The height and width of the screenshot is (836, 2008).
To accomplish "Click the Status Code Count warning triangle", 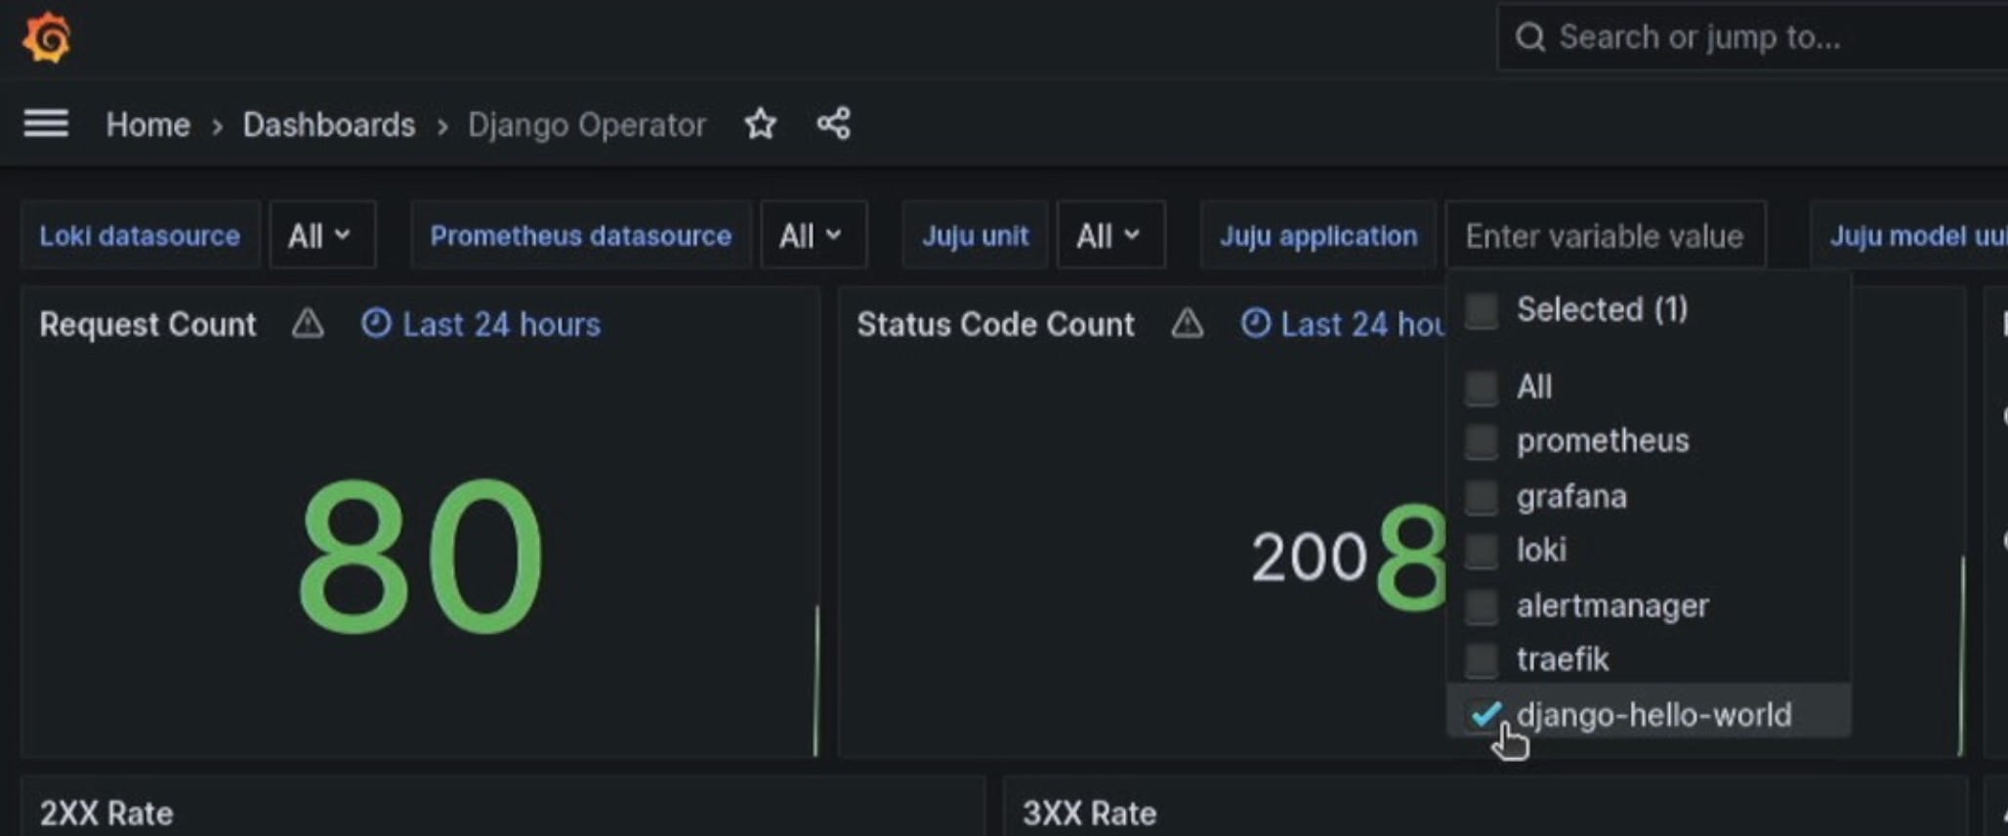I will click(x=1187, y=323).
